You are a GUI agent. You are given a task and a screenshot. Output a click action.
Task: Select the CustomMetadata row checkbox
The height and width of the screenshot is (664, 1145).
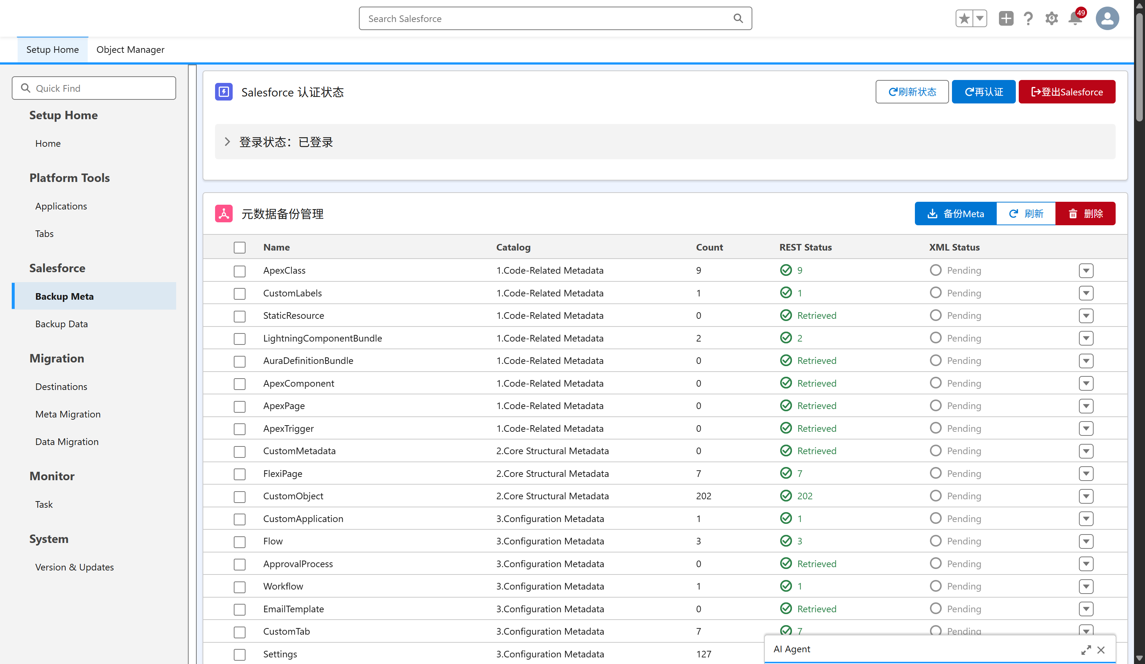click(x=239, y=452)
